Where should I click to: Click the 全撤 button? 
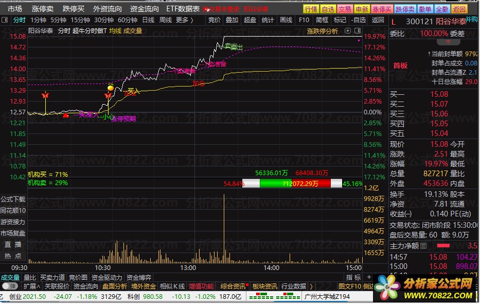coord(442,9)
